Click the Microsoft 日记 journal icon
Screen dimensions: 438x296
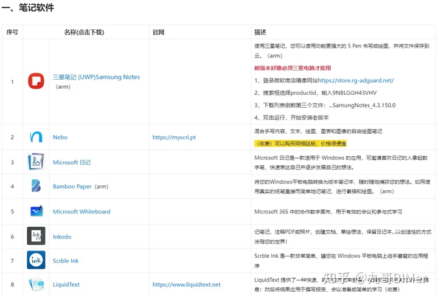[x=36, y=162]
